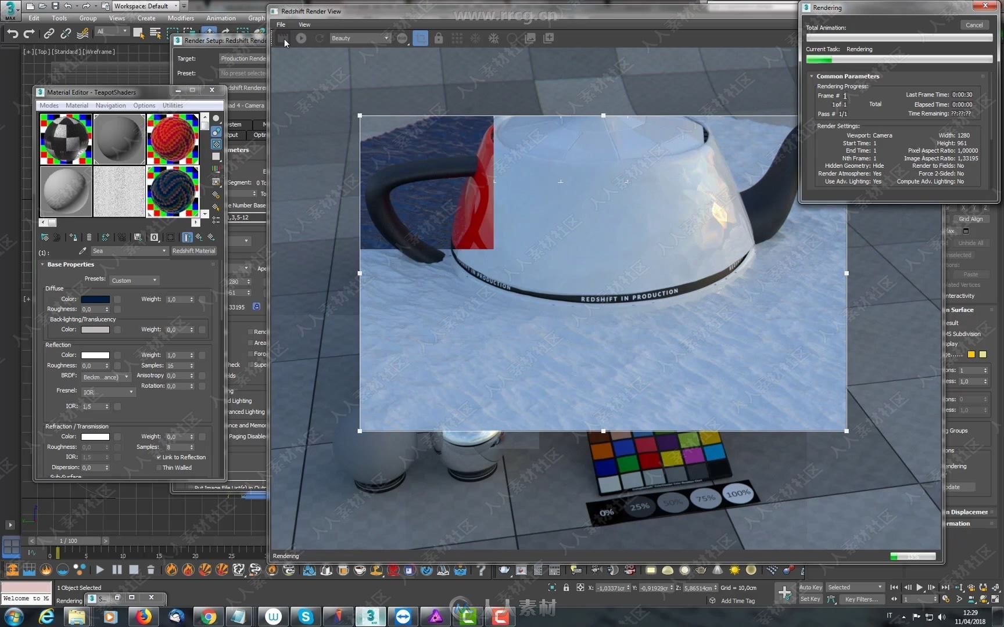Click Diffuse Weight map slot button
This screenshot has height=627, width=1004.
202,300
